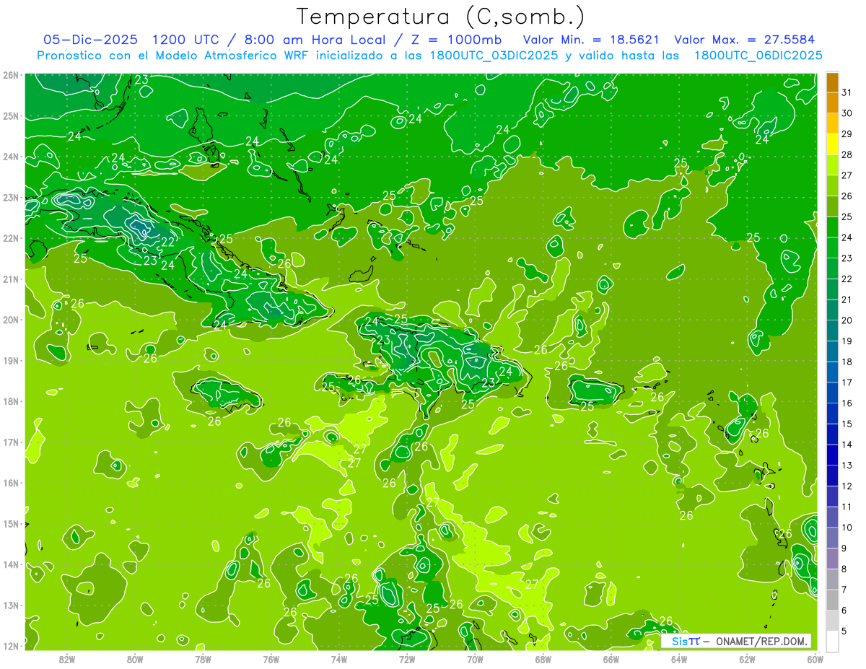Select latitude axis label "26N"

click(10, 75)
